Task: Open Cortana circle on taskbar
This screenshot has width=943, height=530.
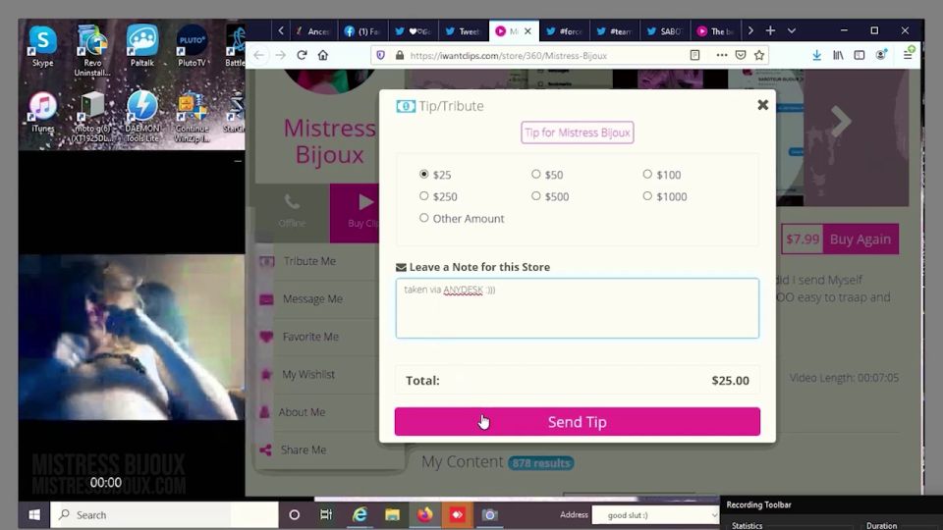Action: click(294, 515)
